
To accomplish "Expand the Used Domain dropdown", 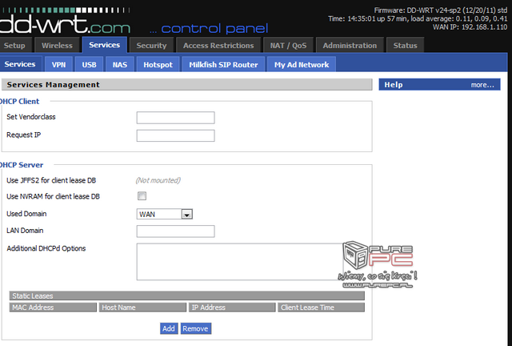I will pos(165,214).
